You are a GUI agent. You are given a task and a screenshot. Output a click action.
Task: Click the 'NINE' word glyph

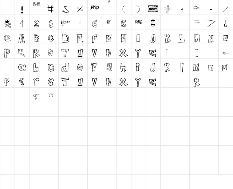[x=138, y=22]
